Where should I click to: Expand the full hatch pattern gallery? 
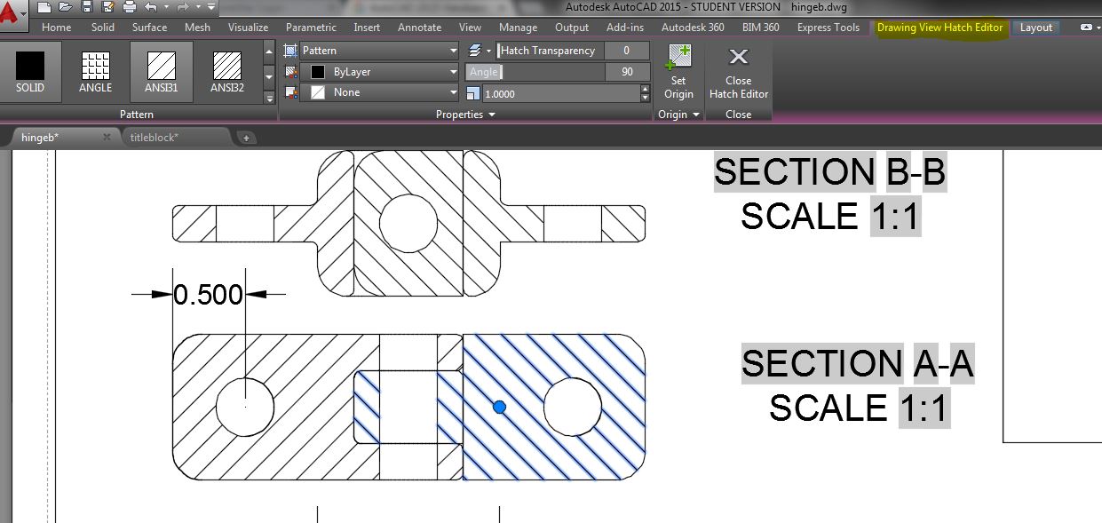[270, 97]
